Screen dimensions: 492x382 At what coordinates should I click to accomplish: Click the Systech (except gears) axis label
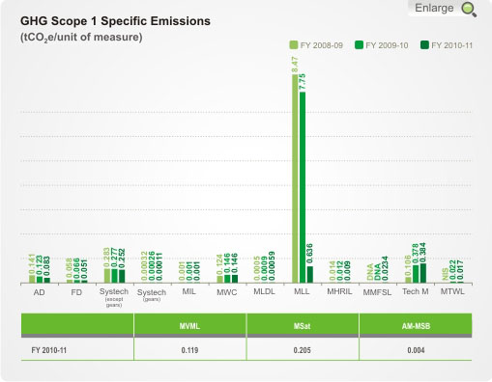(x=114, y=297)
